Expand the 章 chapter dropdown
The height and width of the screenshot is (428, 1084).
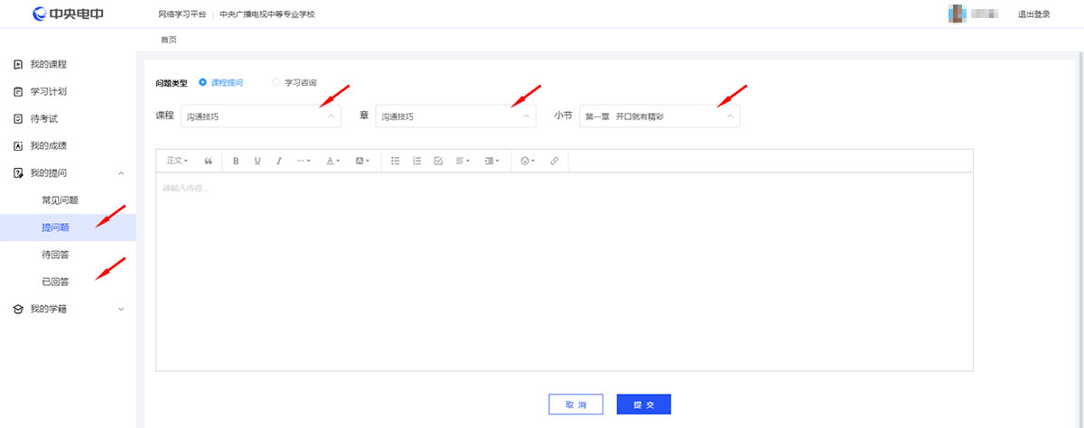(455, 116)
